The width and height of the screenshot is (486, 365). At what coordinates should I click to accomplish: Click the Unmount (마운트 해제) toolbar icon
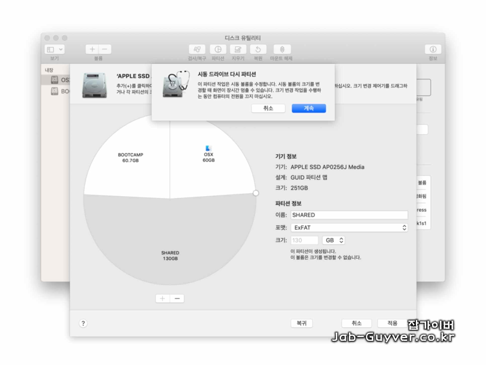pyautogui.click(x=282, y=50)
